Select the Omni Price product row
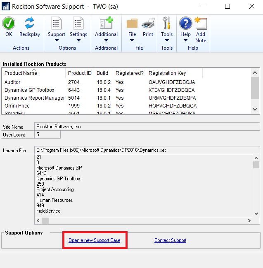The image size is (263, 268). [126, 106]
